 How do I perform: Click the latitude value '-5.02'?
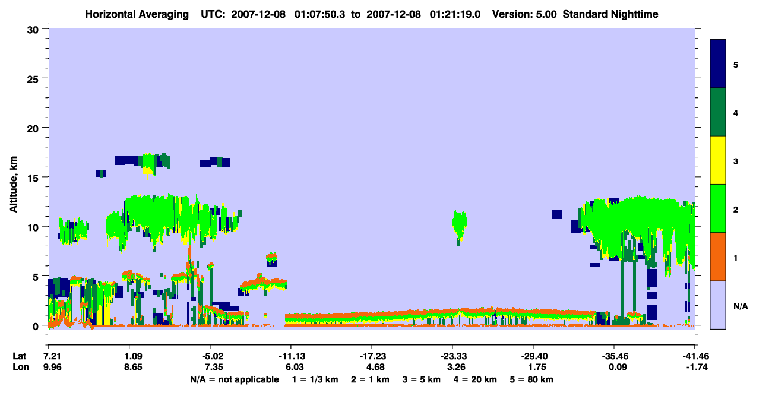coord(212,356)
